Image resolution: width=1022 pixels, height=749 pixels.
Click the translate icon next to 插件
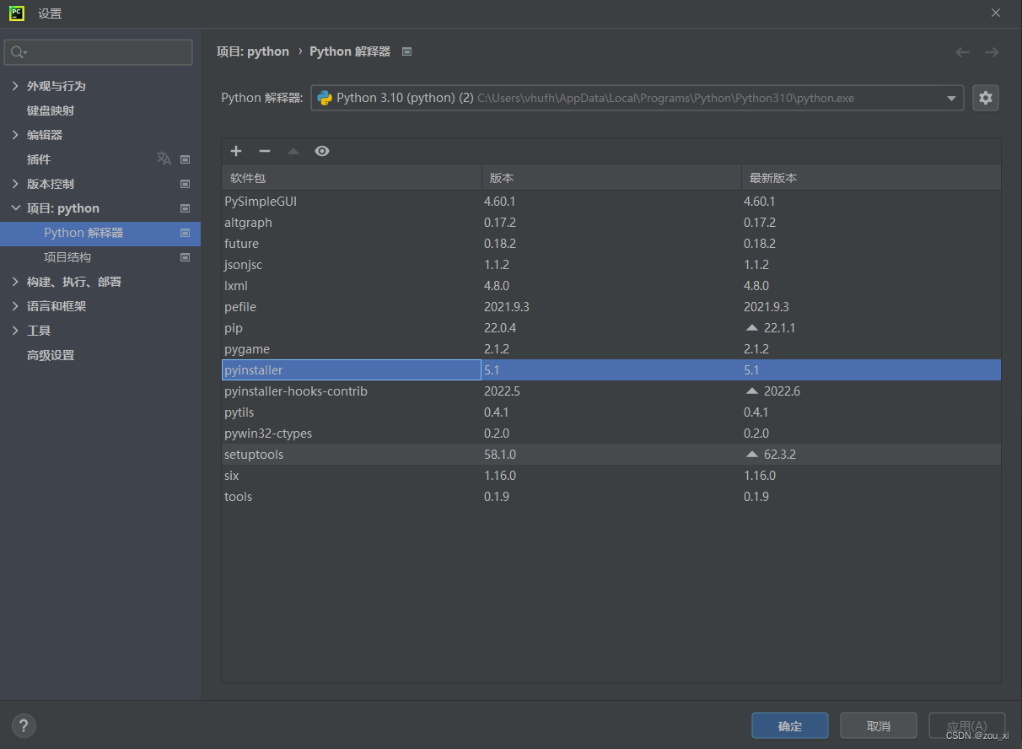(x=164, y=159)
